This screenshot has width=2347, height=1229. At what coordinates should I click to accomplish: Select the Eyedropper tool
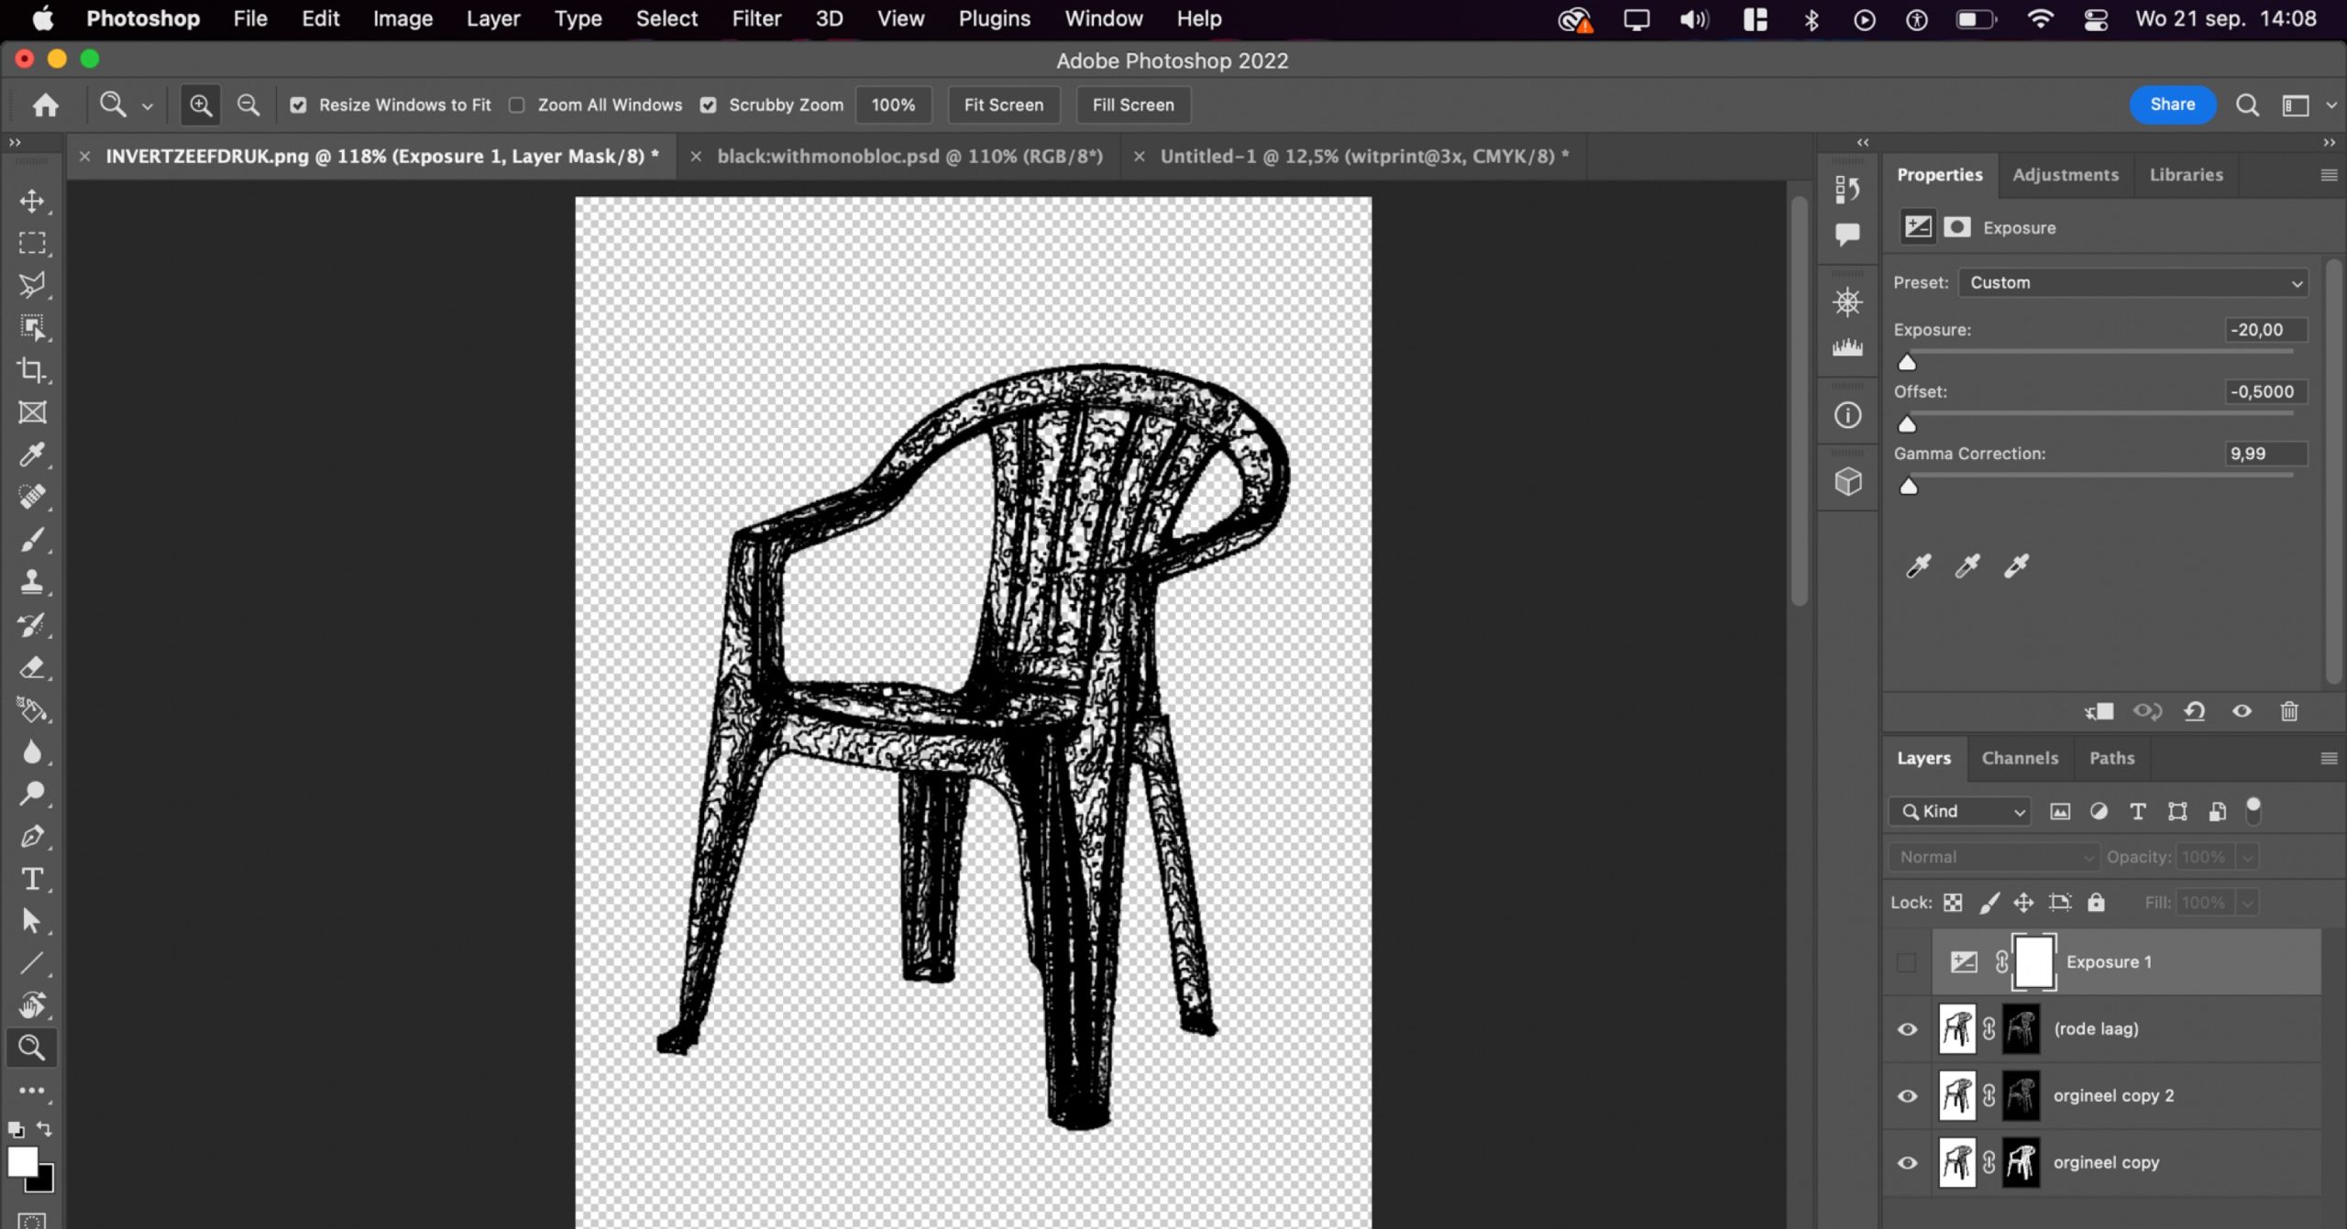(x=32, y=455)
